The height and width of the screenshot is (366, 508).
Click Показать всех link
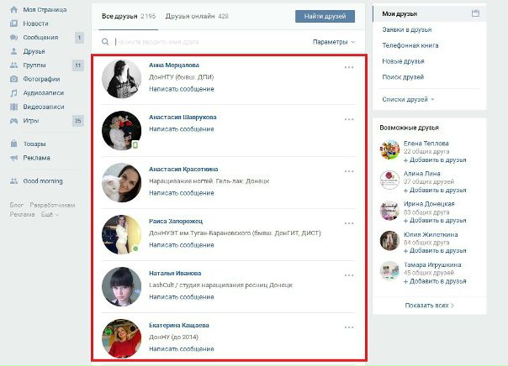[429, 306]
